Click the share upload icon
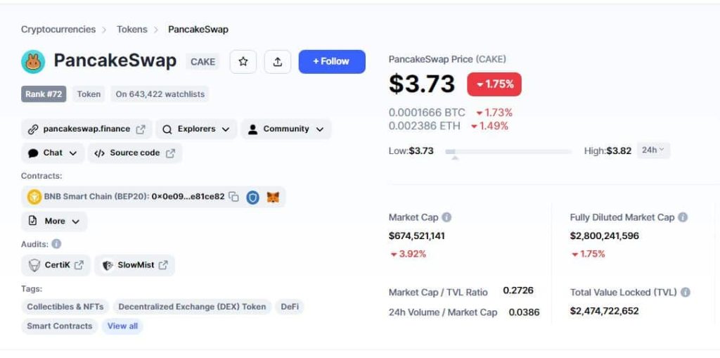 (x=277, y=62)
